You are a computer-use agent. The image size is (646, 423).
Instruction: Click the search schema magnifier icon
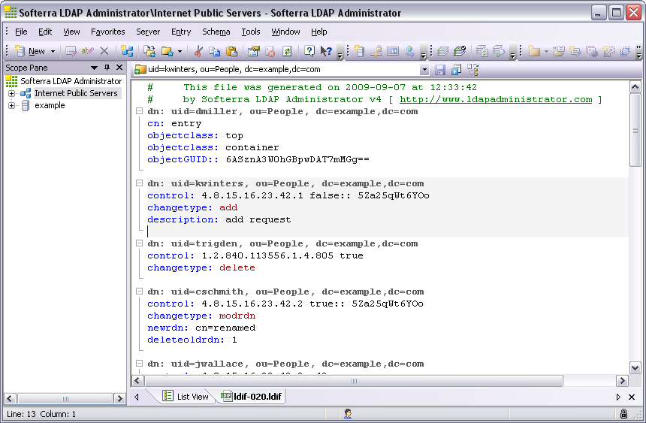pos(499,51)
